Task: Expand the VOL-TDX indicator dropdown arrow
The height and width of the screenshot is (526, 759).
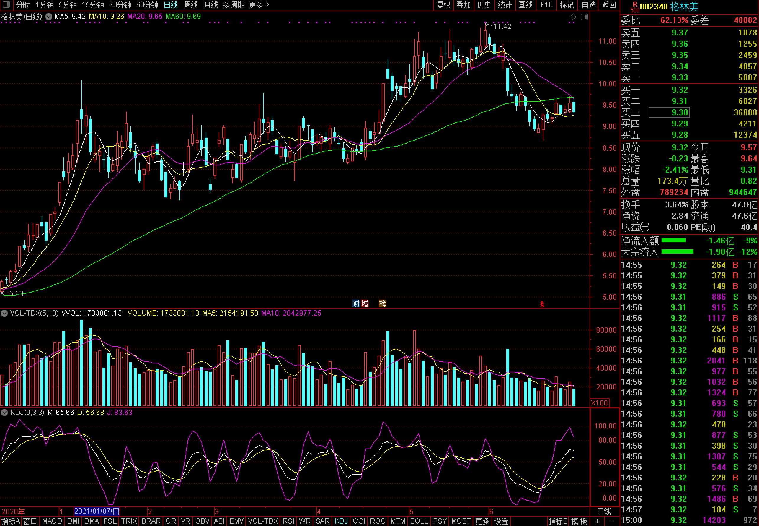Action: [x=5, y=313]
